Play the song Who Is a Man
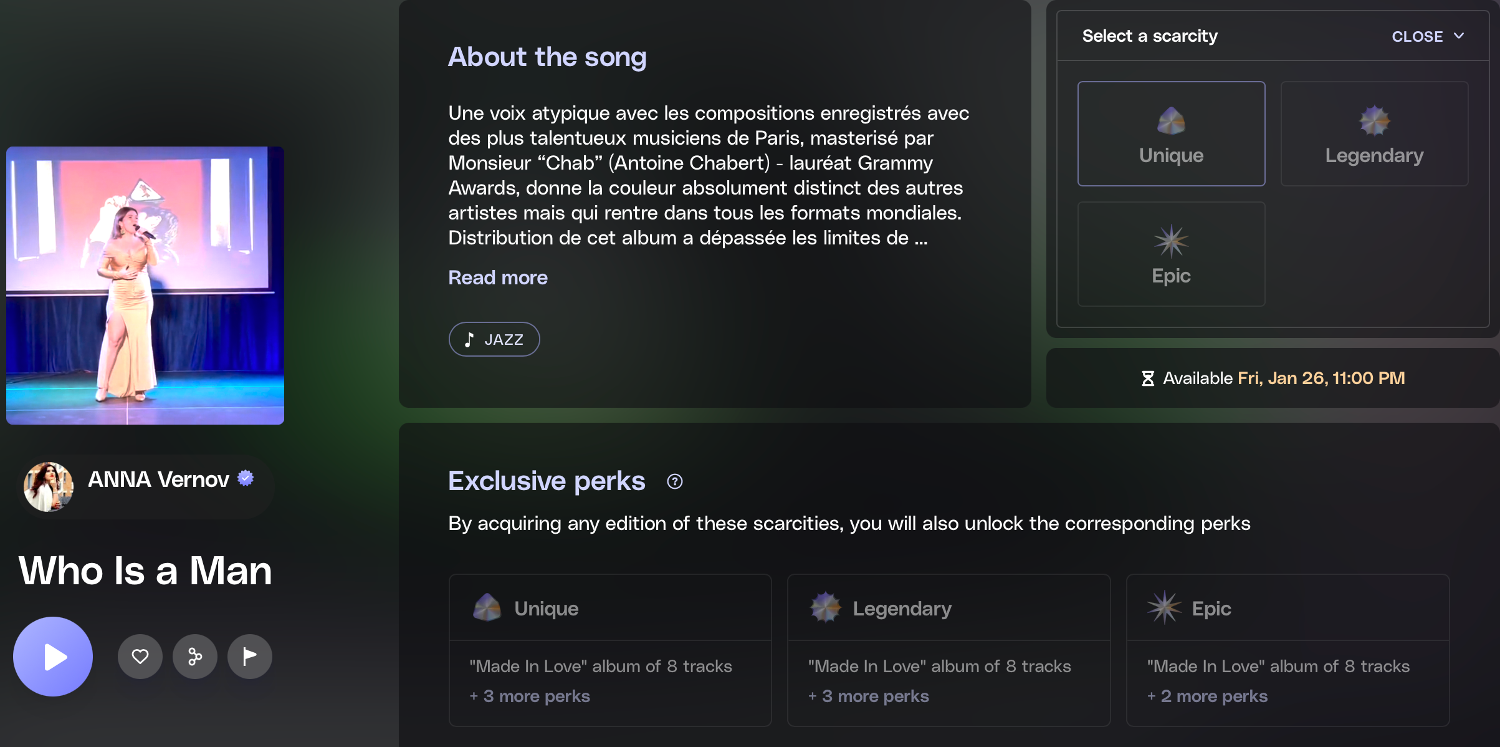This screenshot has width=1500, height=747. (53, 657)
